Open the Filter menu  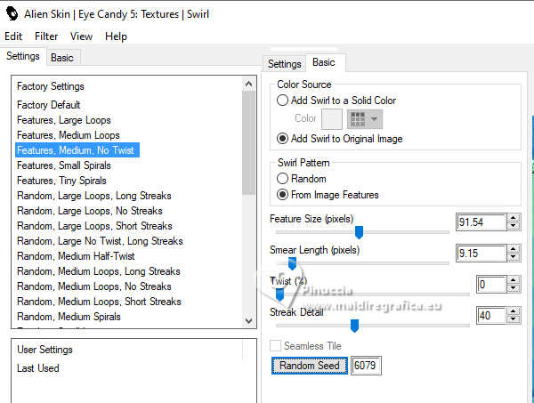(x=46, y=36)
